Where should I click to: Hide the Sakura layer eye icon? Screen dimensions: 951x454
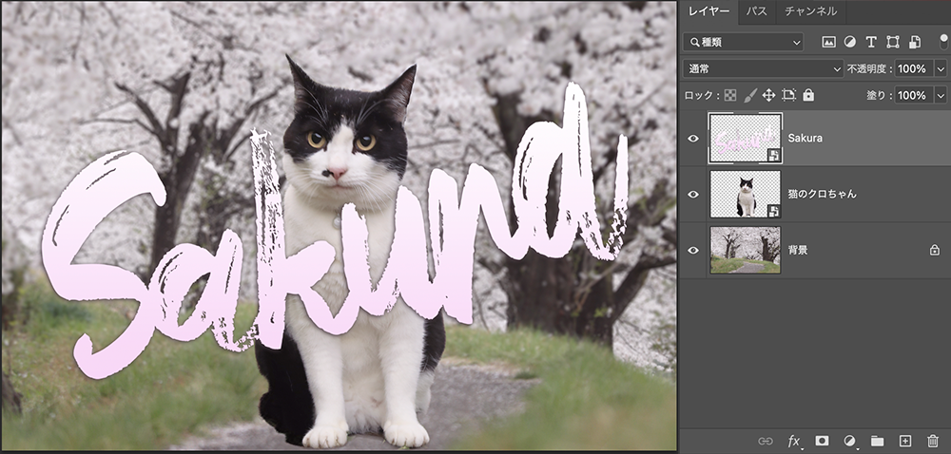point(693,139)
